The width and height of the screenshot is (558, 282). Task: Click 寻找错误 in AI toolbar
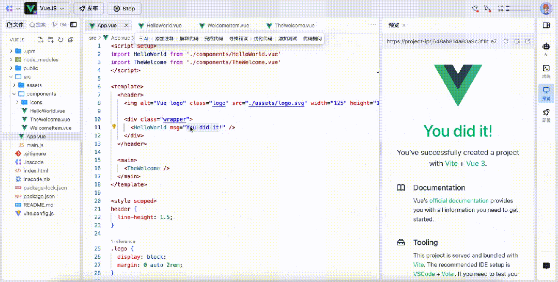[x=238, y=39]
